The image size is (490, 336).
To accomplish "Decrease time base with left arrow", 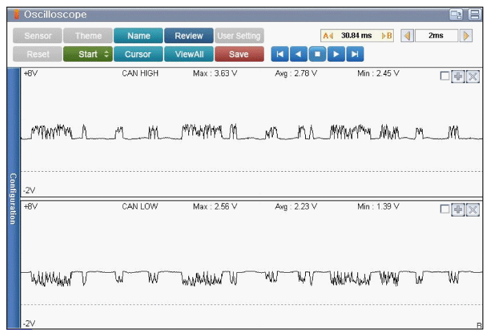I will pyautogui.click(x=406, y=36).
